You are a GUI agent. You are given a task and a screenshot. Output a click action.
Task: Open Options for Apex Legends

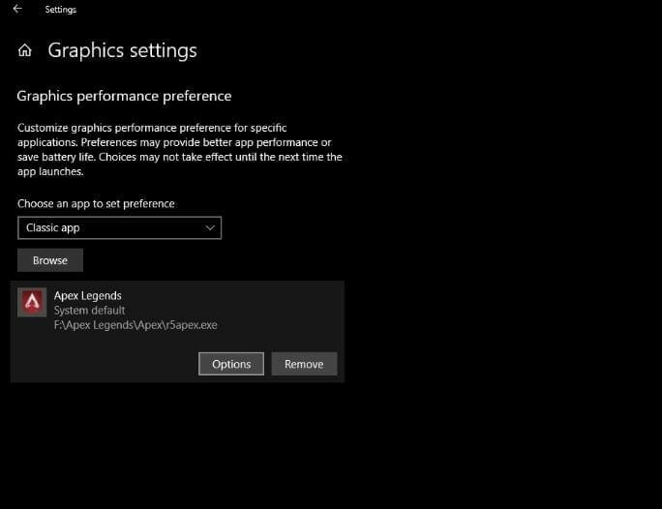[231, 364]
